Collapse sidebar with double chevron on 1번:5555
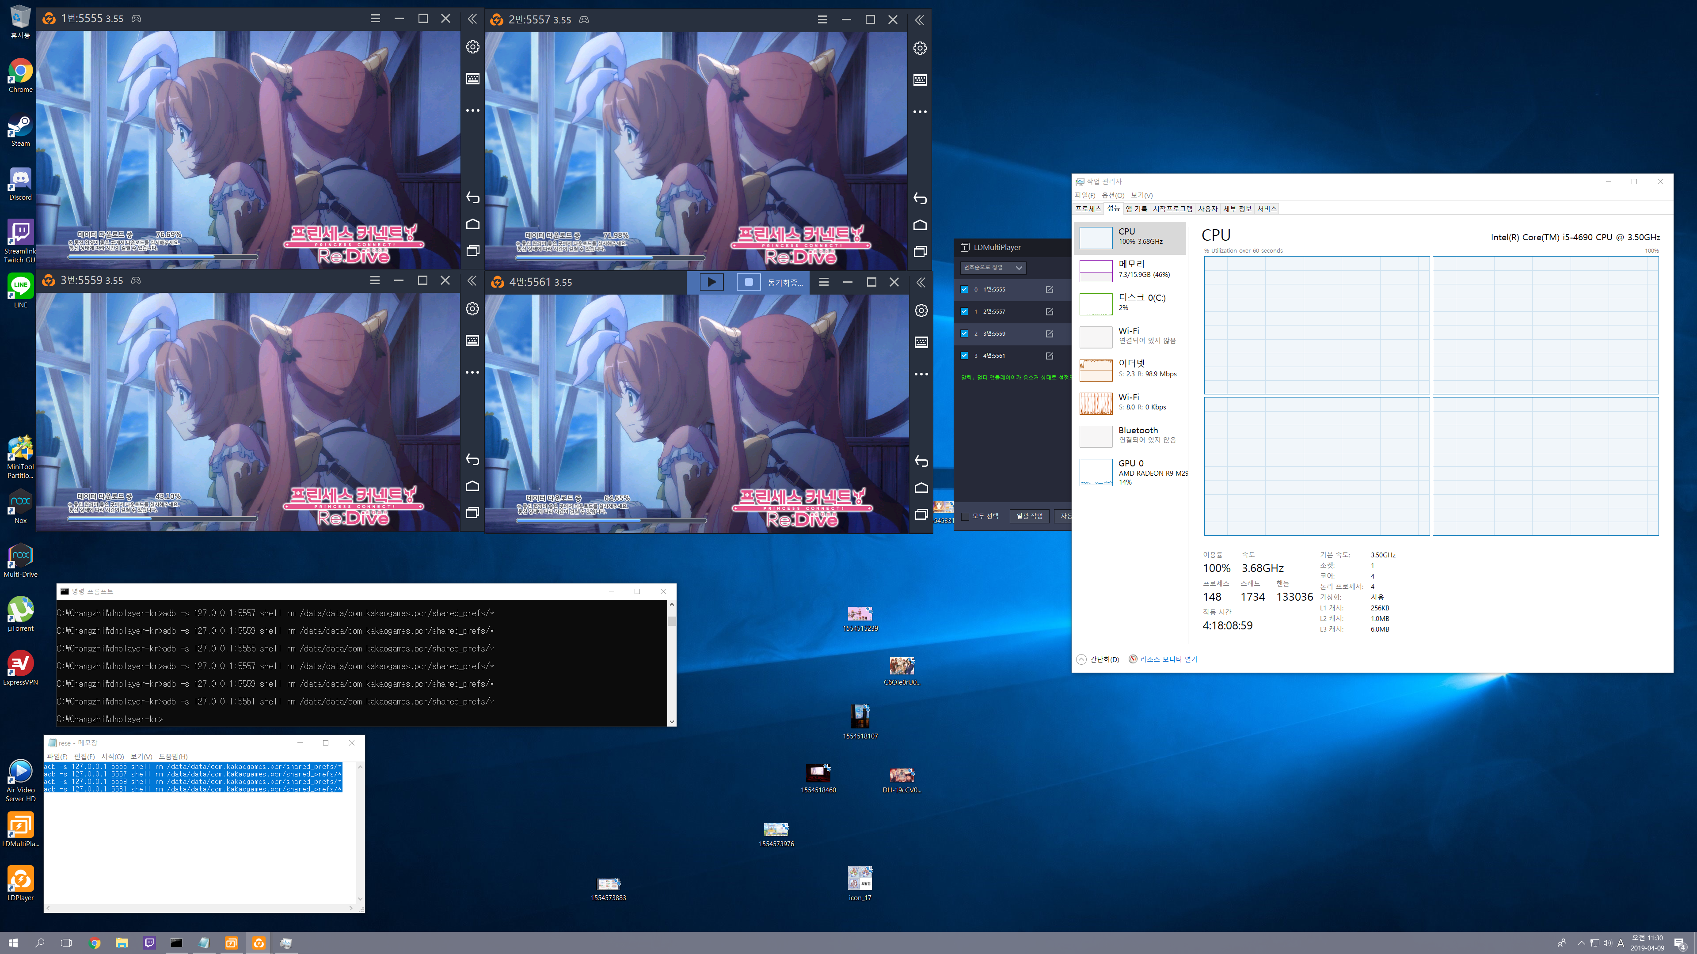 click(x=472, y=19)
